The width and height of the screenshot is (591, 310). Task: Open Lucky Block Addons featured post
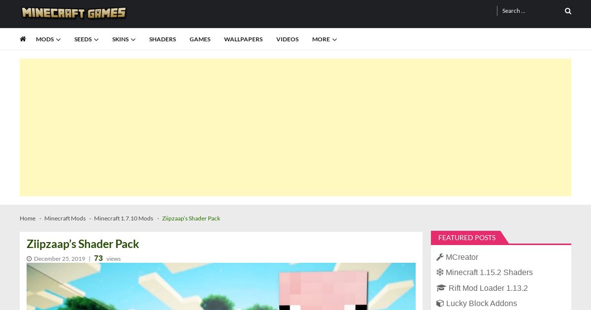(482, 304)
